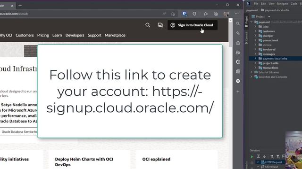Open the Pricing nav item
Viewport: 302px width, 169px height.
pos(43,35)
